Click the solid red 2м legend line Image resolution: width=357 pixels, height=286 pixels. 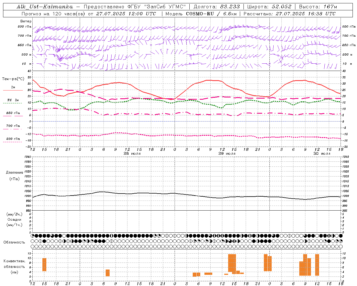pos(13,90)
